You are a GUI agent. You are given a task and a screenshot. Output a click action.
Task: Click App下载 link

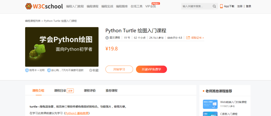pyautogui.click(x=229, y=6)
